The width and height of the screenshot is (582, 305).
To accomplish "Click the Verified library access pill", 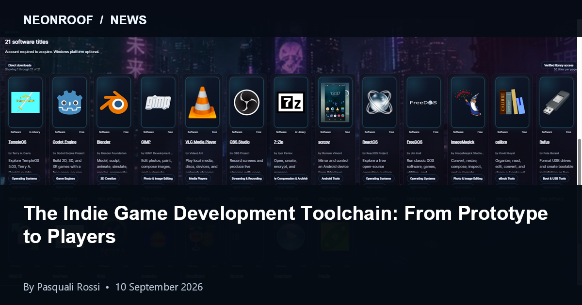I will tap(559, 65).
